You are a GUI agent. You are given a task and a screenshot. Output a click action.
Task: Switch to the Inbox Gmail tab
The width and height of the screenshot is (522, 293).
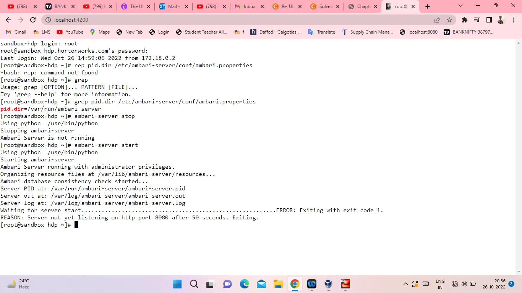[x=249, y=6]
